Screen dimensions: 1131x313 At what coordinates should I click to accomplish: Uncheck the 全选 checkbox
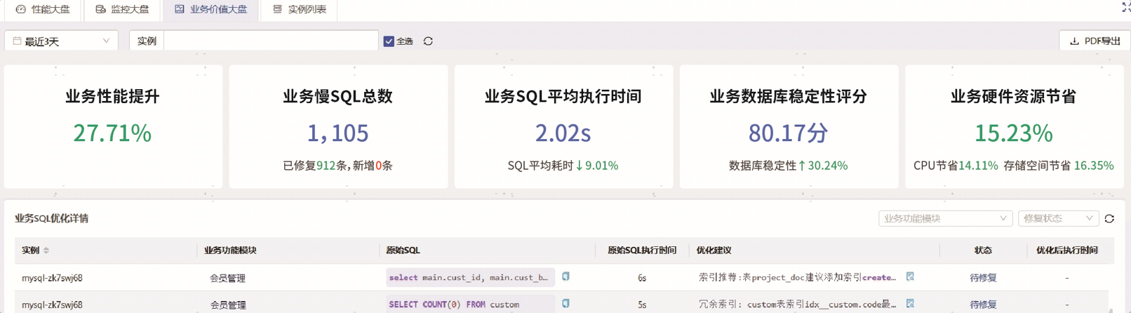389,41
